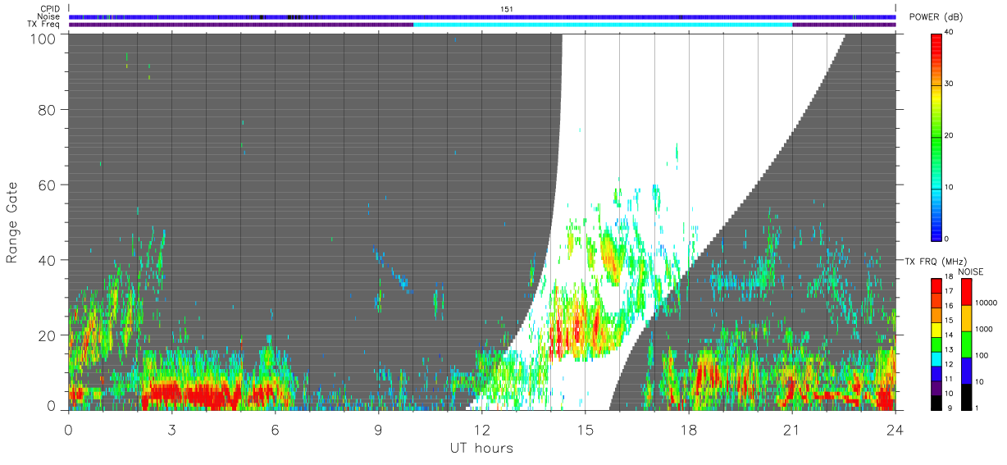The height and width of the screenshot is (465, 1007).
Task: Click the 18 tick on the UT hours axis
Action: click(x=688, y=430)
